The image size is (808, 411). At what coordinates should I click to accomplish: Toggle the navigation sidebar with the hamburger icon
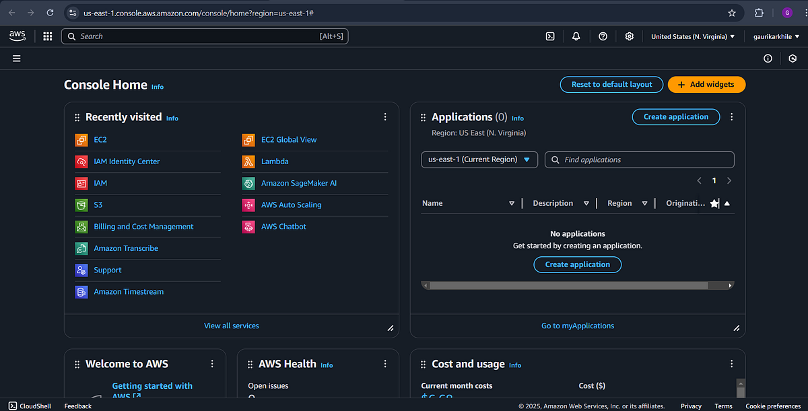click(x=16, y=59)
